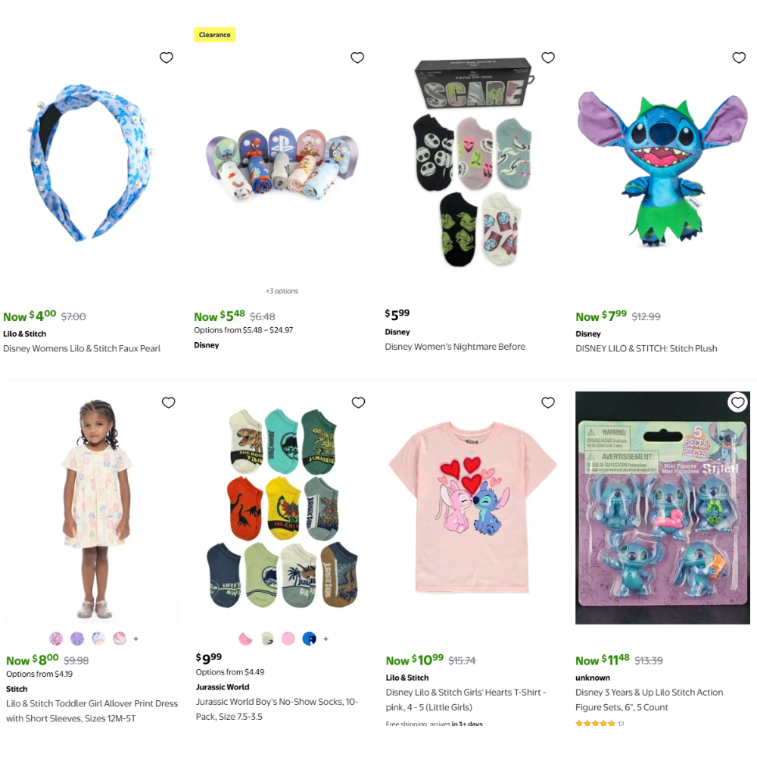Open the star rating reviews for figure set
This screenshot has width=757, height=757.
click(600, 723)
